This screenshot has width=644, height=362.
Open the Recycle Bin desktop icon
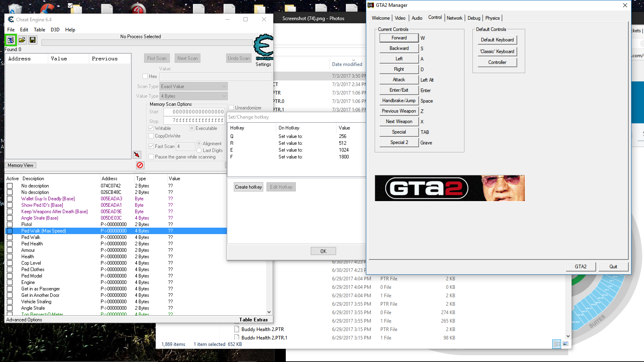coord(15,8)
